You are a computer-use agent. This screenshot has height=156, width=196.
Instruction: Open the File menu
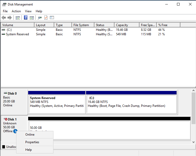pyautogui.click(x=5, y=11)
